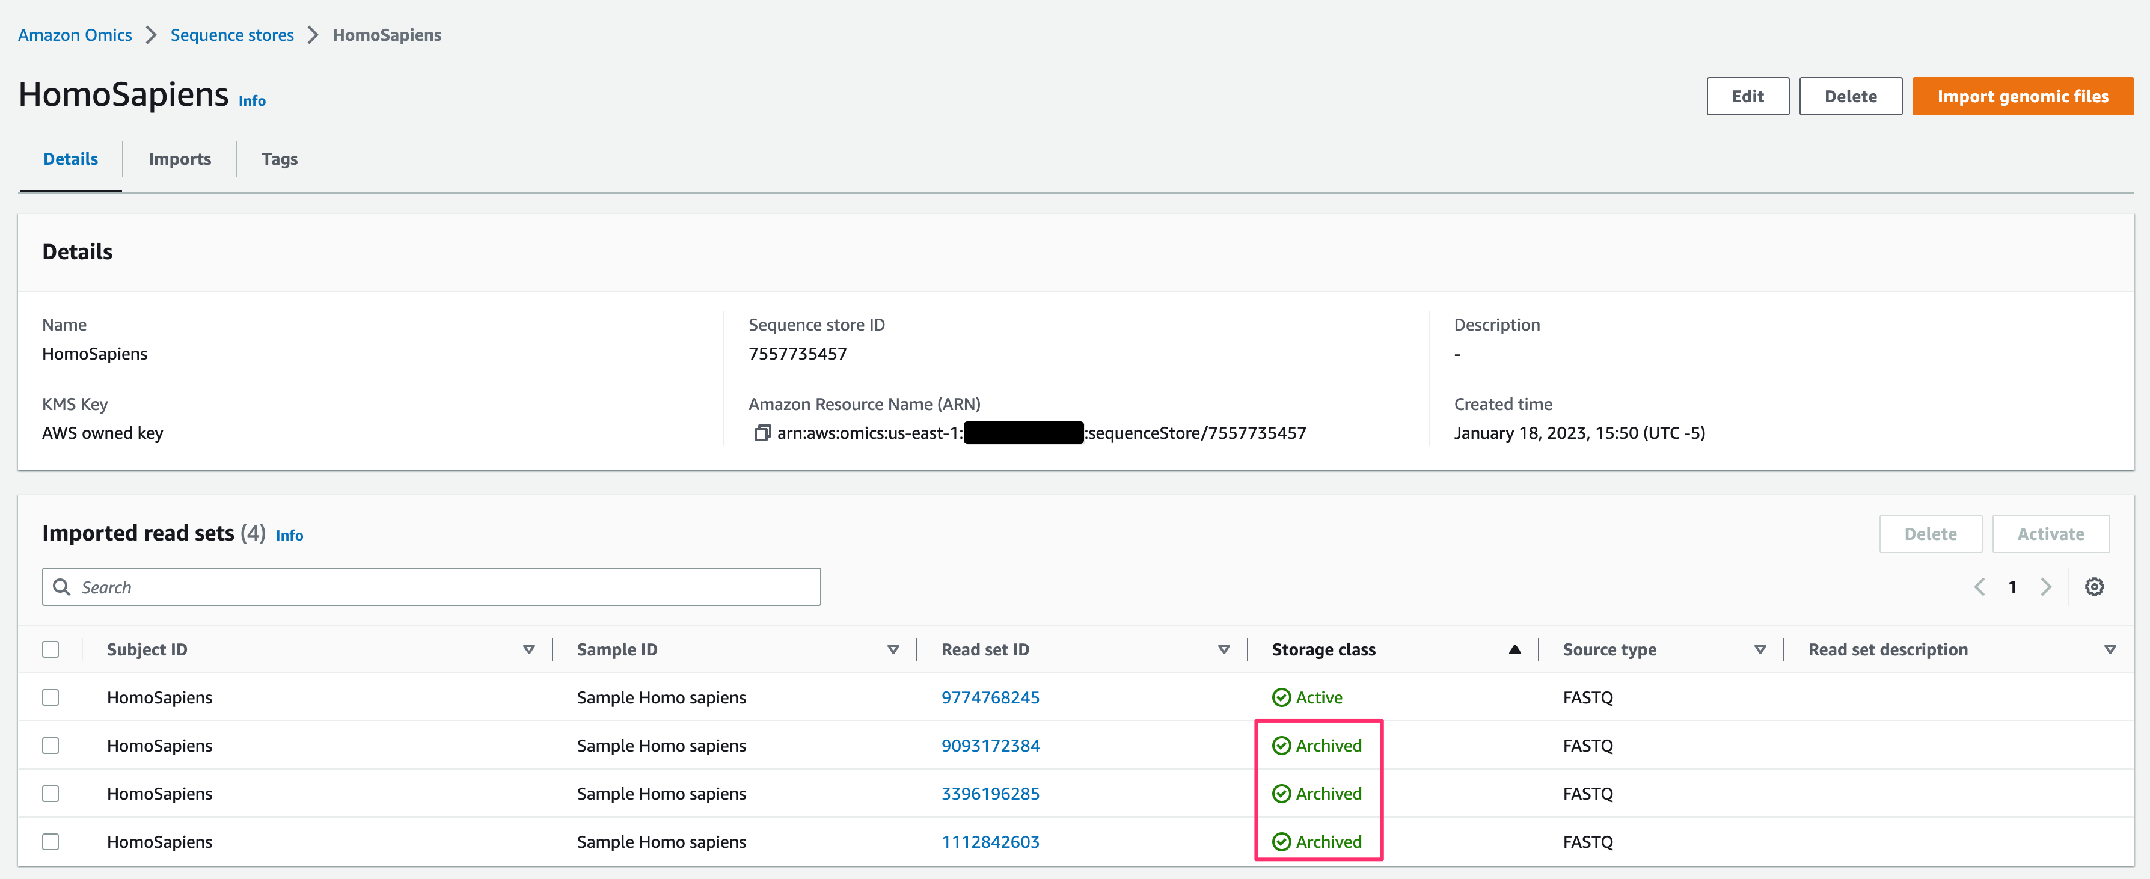Click breadcrumb chevron after Amazon Omics
2150x879 pixels.
point(151,35)
